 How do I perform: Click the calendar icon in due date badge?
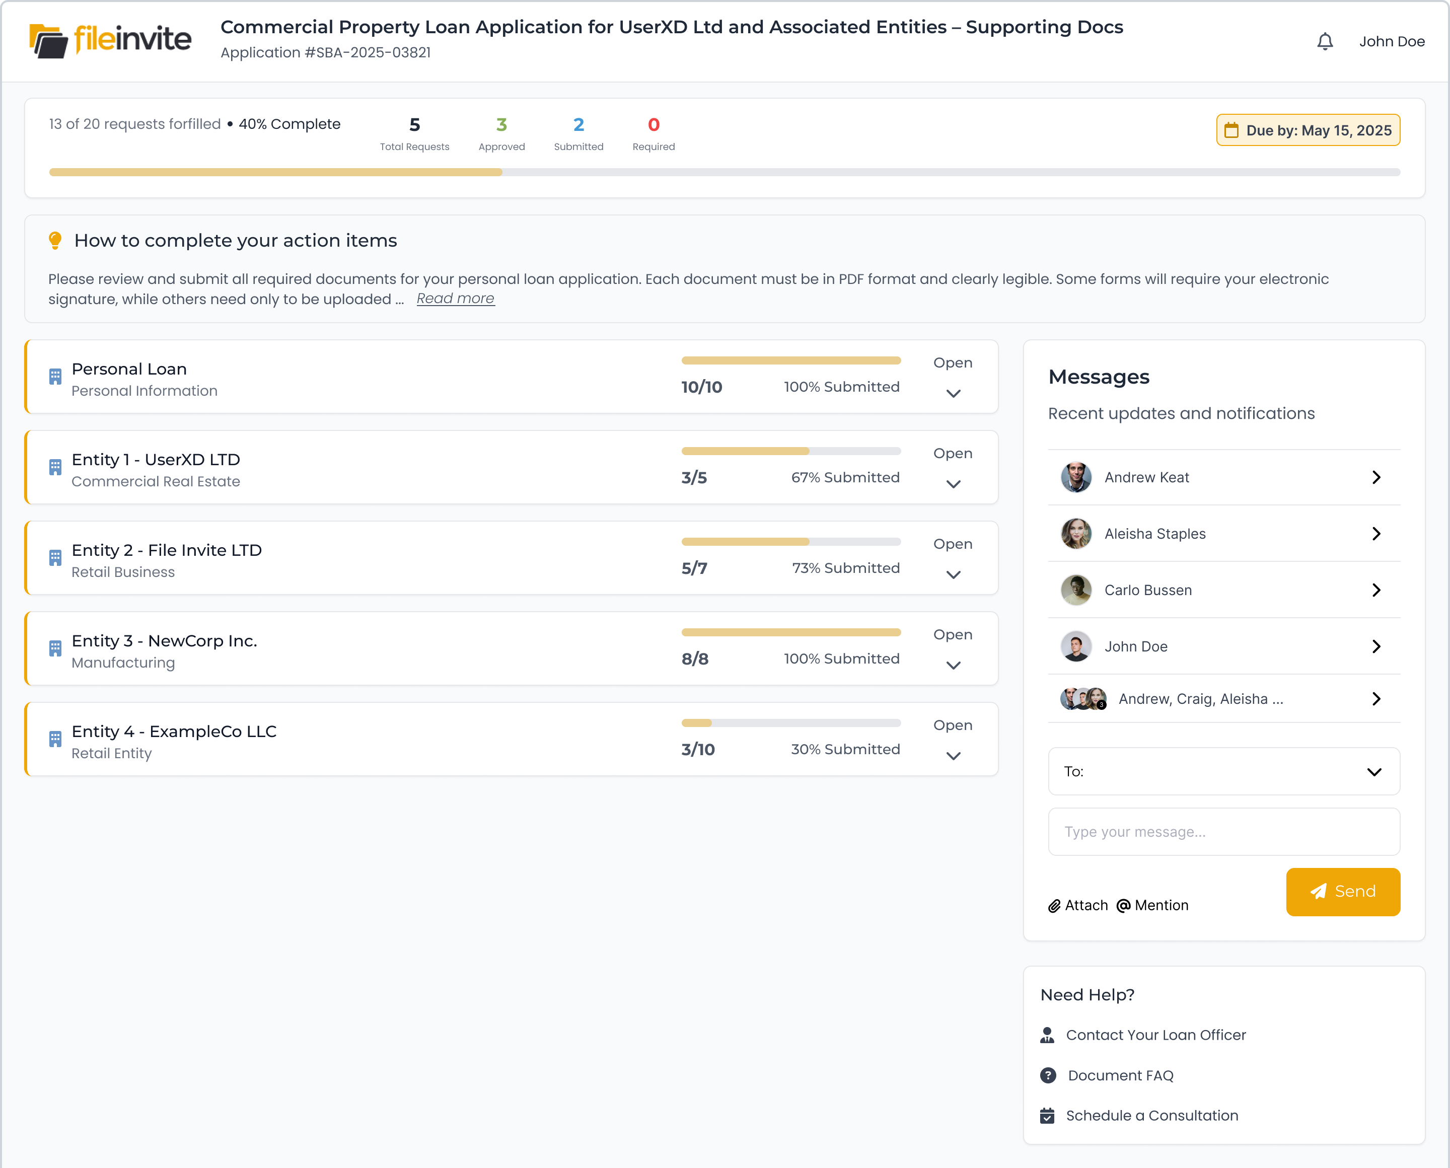pyautogui.click(x=1230, y=130)
